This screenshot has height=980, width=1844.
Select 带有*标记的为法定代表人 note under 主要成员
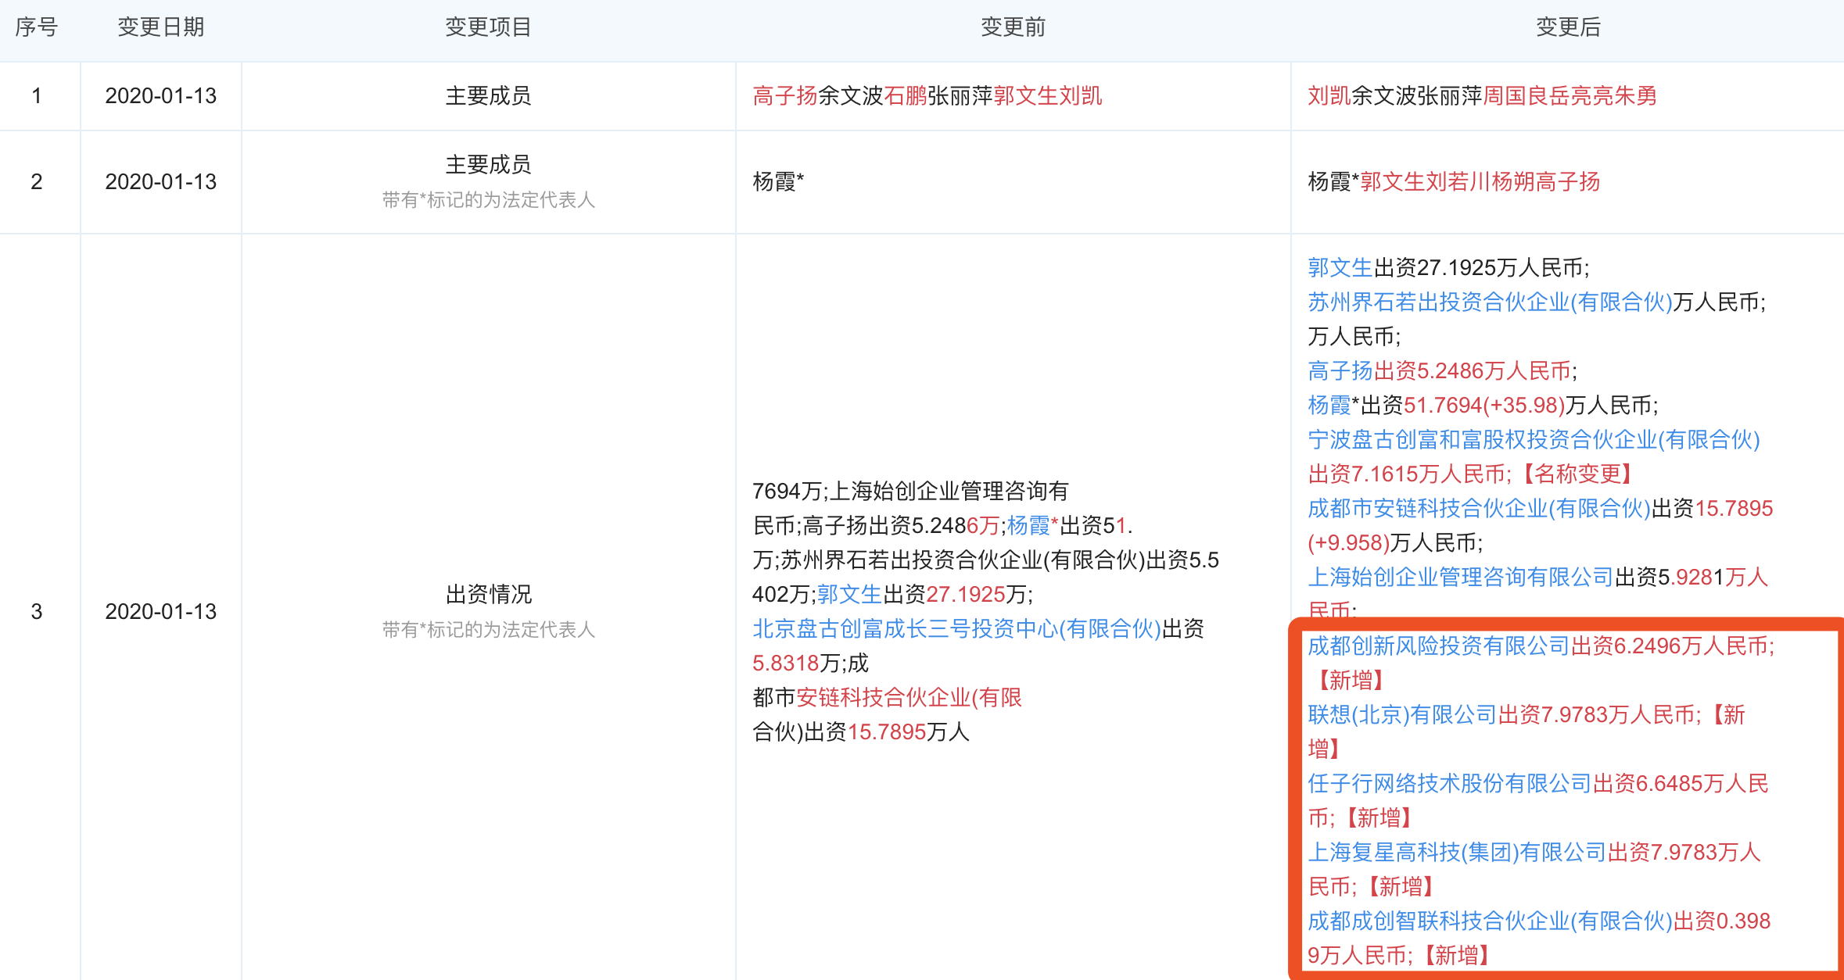click(x=489, y=200)
